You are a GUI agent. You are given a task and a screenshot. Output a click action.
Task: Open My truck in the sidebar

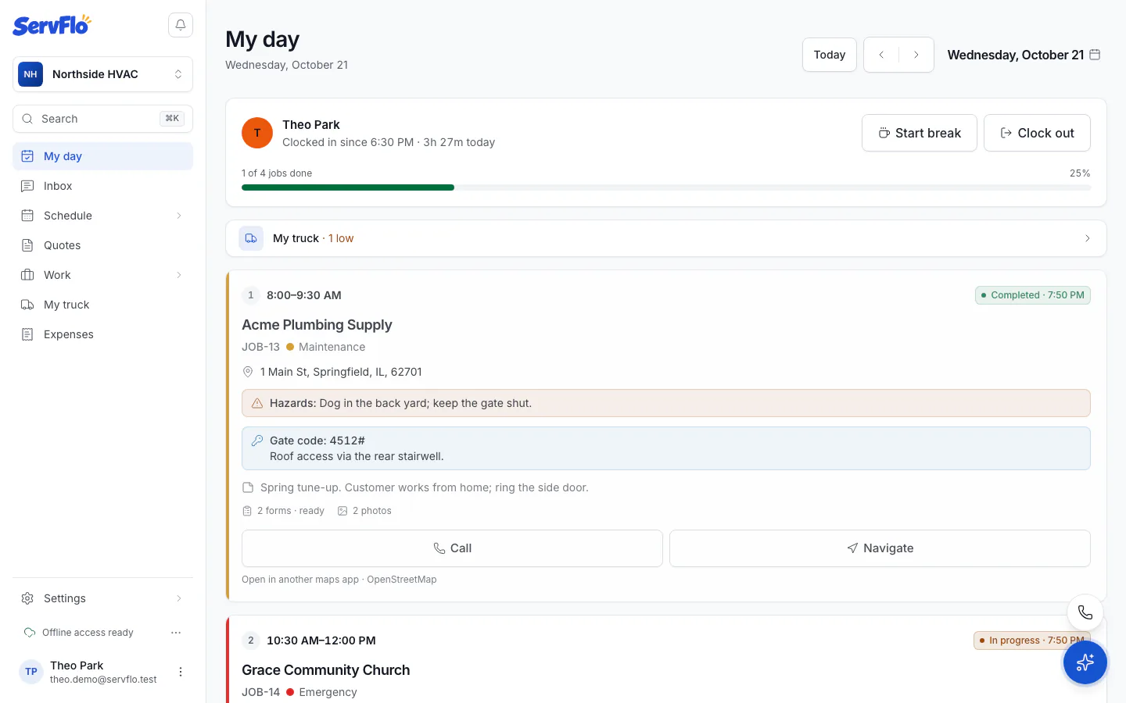pos(102,305)
